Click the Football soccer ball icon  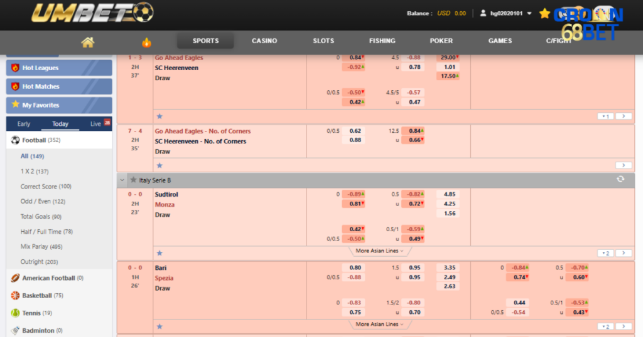(15, 140)
